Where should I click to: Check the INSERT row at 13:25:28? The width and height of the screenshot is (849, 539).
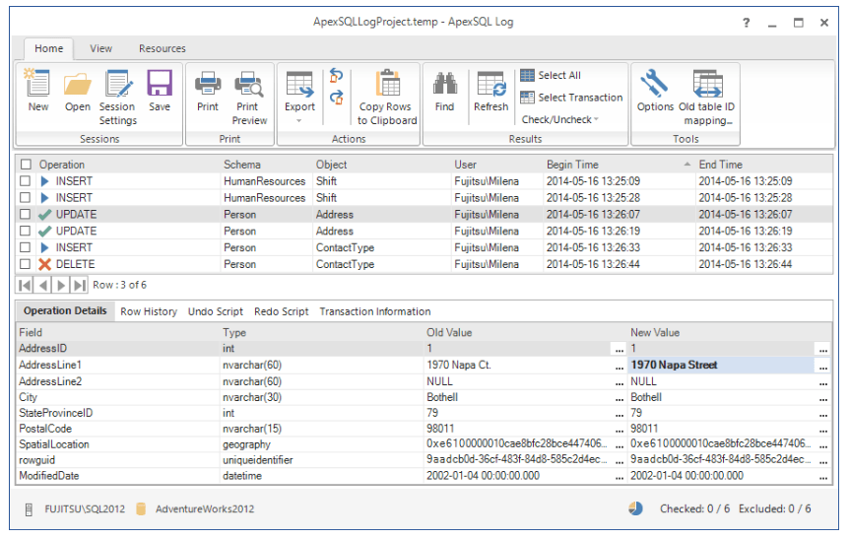click(25, 198)
